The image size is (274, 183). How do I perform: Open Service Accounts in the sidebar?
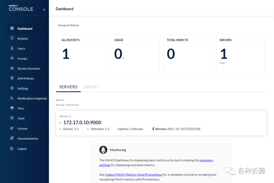[x=29, y=68]
